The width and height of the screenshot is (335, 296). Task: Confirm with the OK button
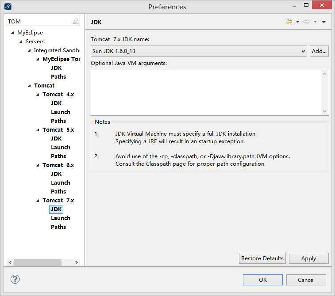click(x=262, y=280)
